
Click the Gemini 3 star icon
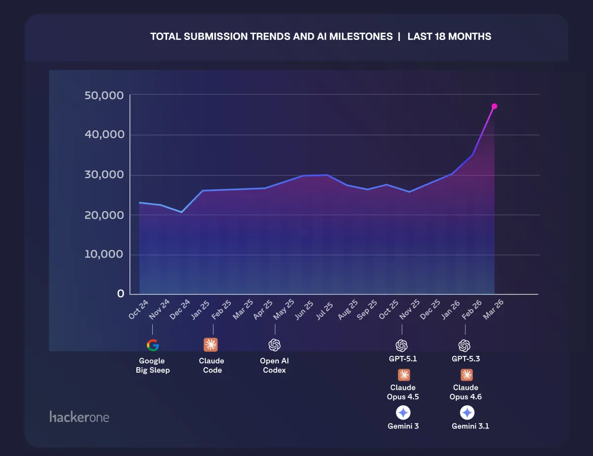pos(403,413)
